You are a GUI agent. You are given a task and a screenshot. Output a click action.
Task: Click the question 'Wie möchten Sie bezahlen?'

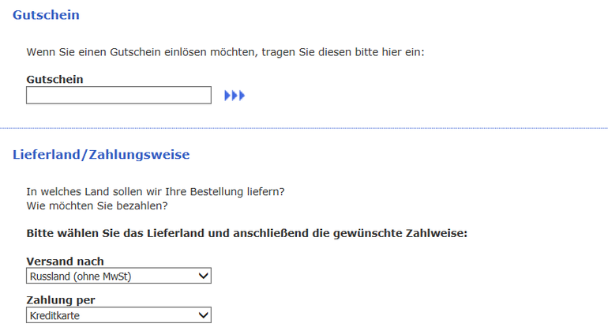97,206
